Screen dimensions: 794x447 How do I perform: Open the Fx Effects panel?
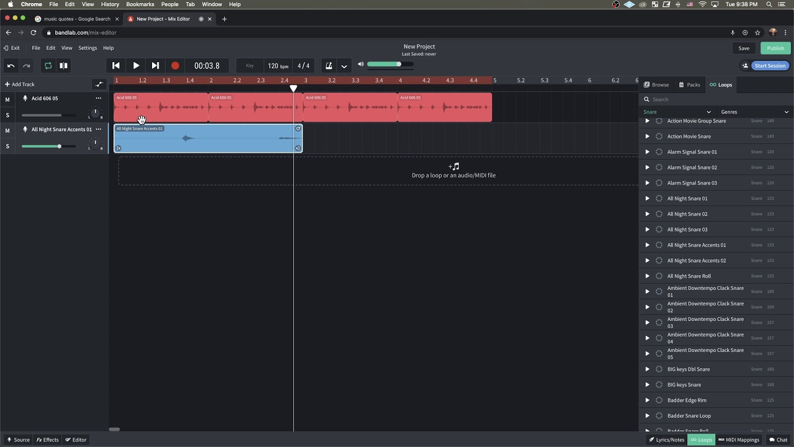(x=47, y=440)
